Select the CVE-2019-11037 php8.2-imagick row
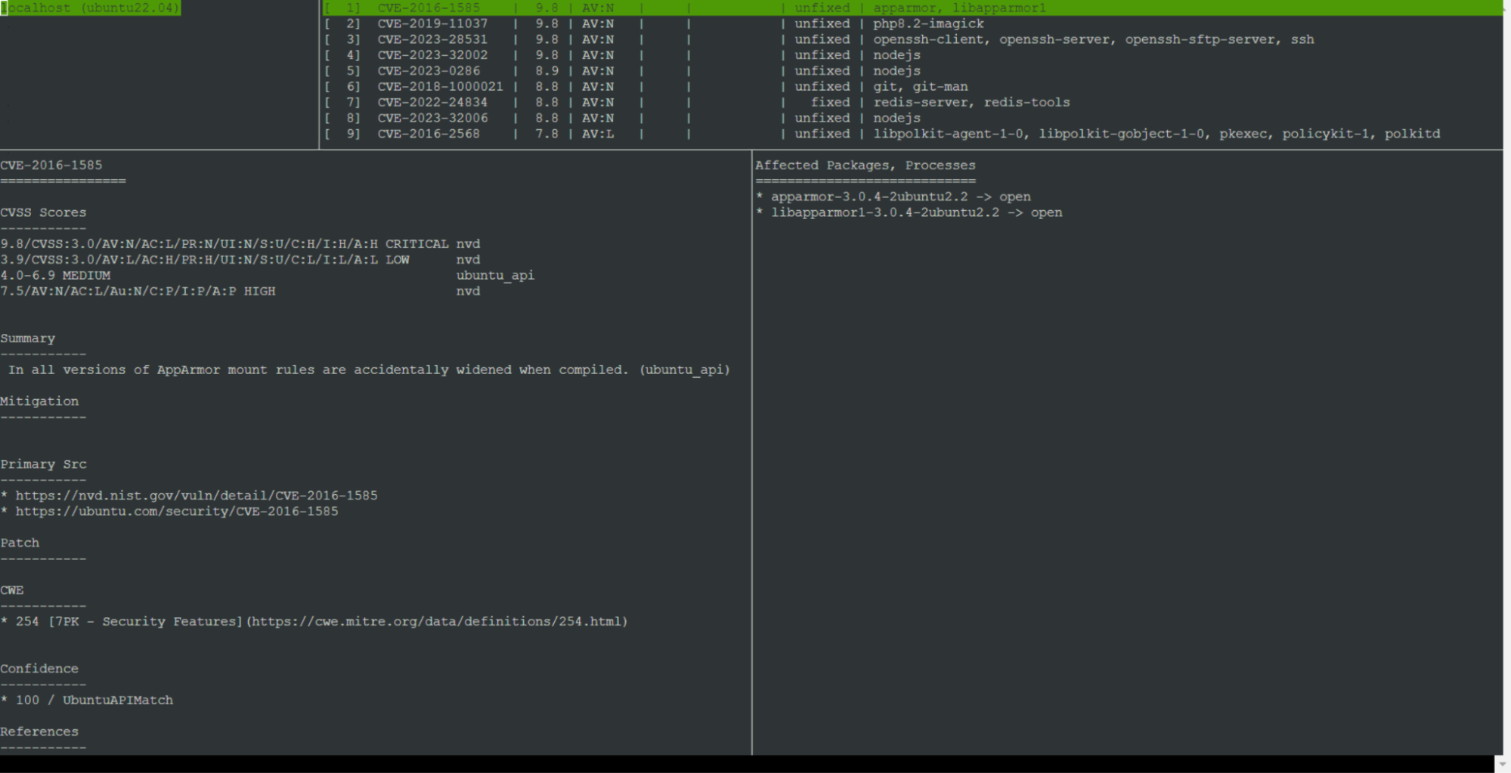This screenshot has width=1511, height=773. point(432,23)
